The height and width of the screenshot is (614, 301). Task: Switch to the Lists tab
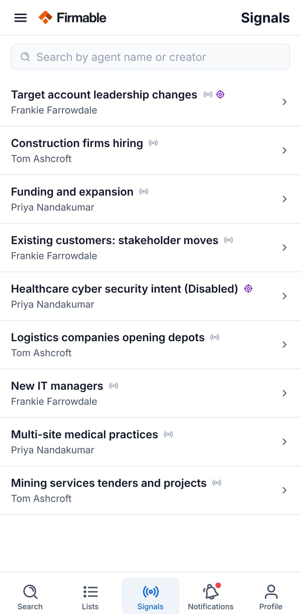[90, 597]
